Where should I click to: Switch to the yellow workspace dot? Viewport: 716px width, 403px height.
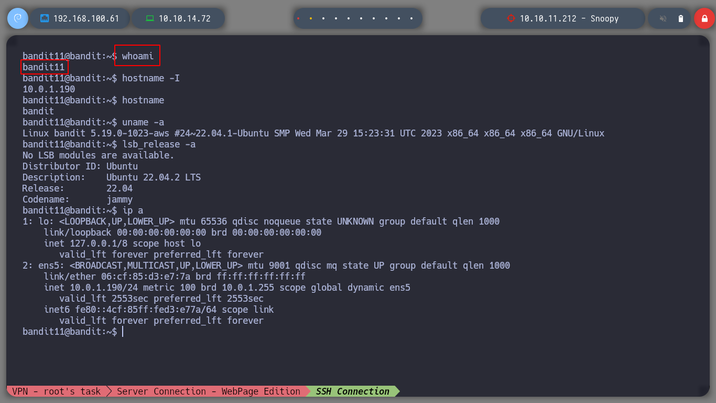coord(311,18)
